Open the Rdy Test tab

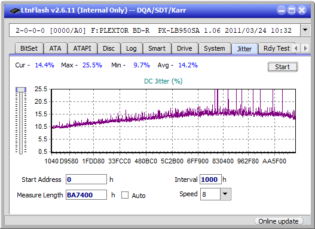tap(276, 48)
